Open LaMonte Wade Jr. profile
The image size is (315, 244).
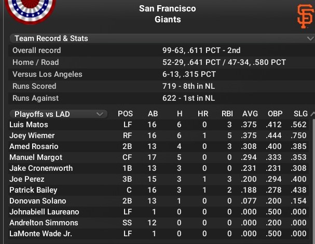(x=40, y=234)
